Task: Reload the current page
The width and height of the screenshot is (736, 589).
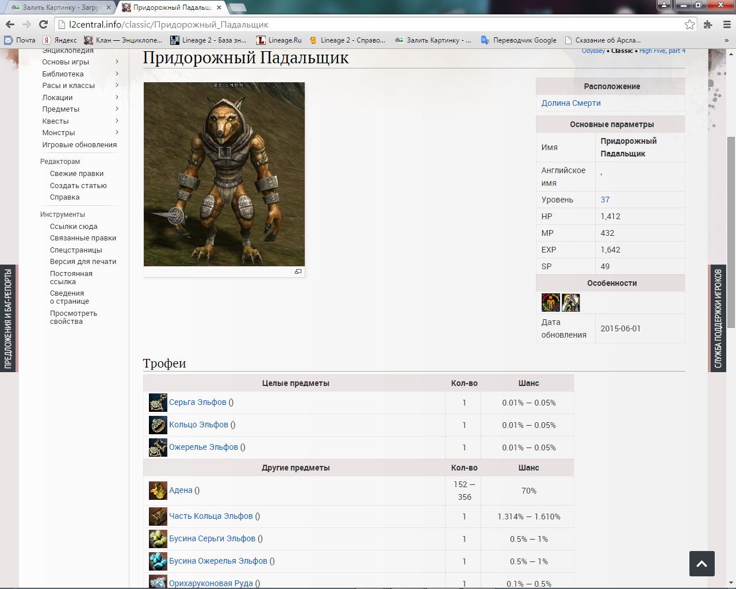Action: 43,24
